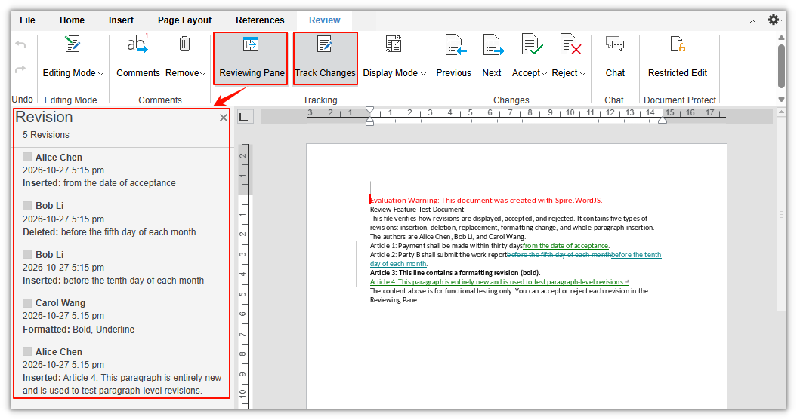Viewport: 797px width, 420px height.
Task: Switch to the Page Layout tab
Action: click(184, 20)
